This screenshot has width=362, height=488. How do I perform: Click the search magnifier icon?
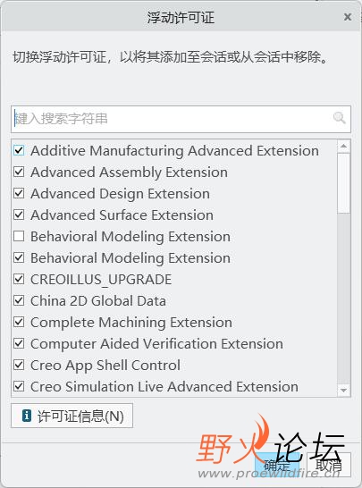click(339, 118)
